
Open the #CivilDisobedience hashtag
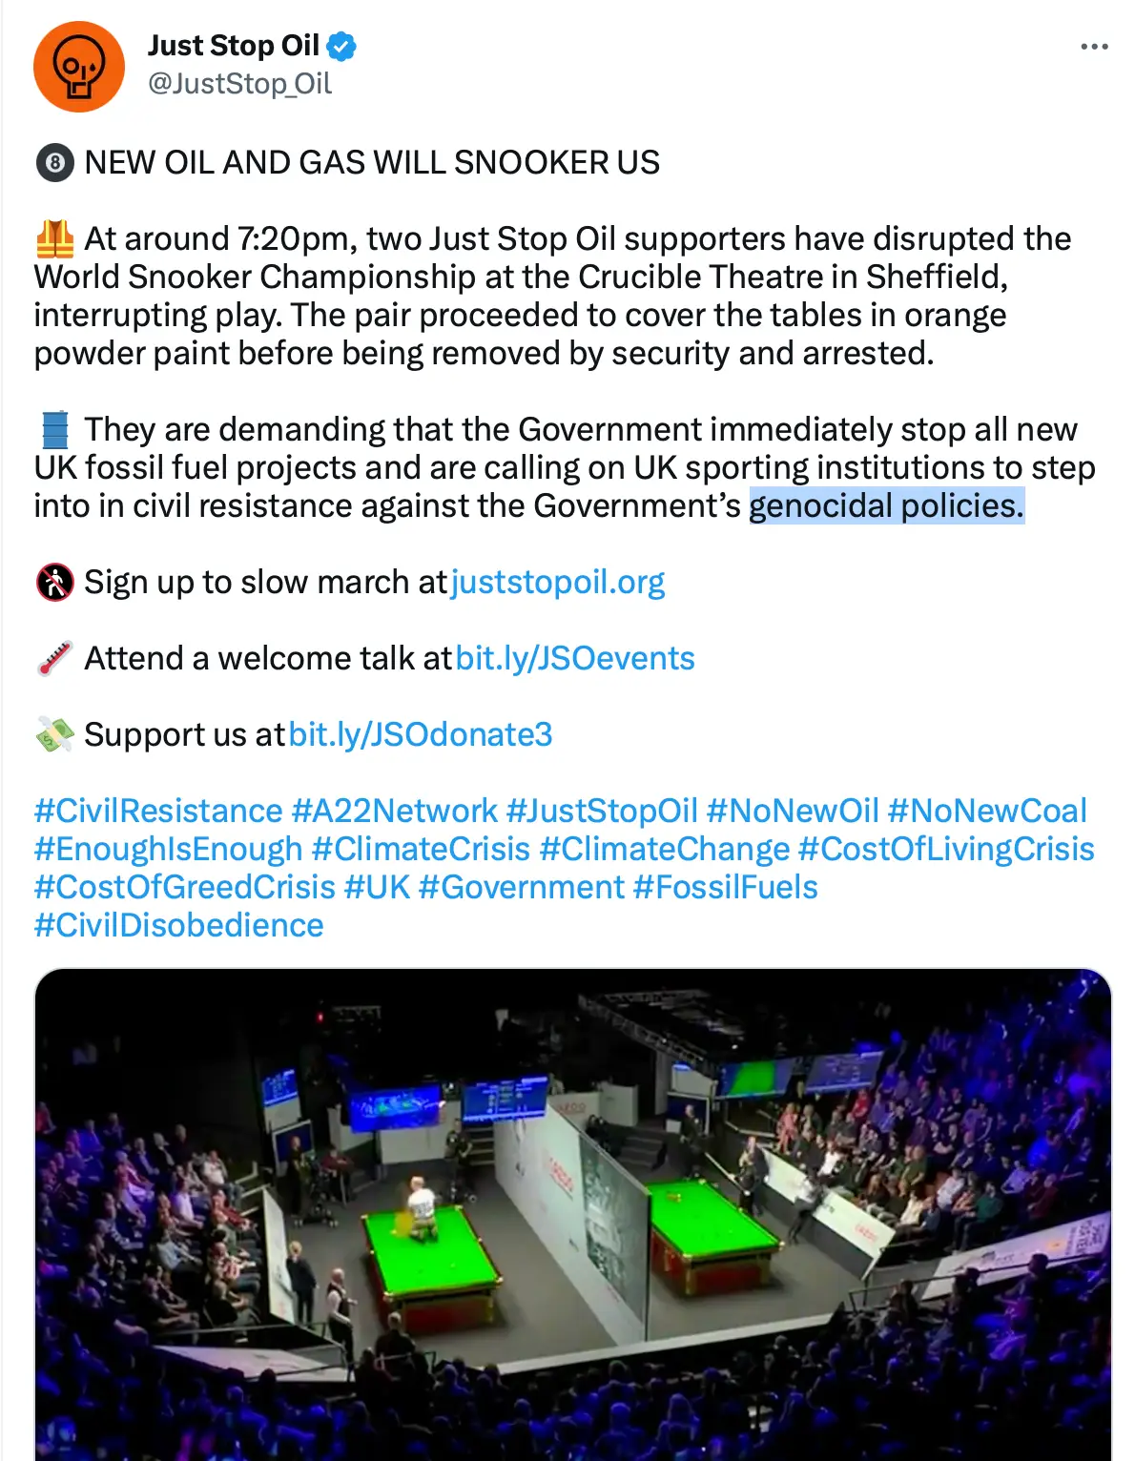click(178, 925)
